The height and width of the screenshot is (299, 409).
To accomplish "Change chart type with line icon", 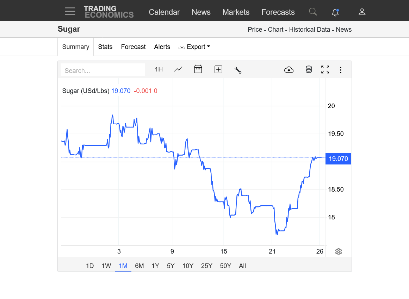I will (178, 69).
